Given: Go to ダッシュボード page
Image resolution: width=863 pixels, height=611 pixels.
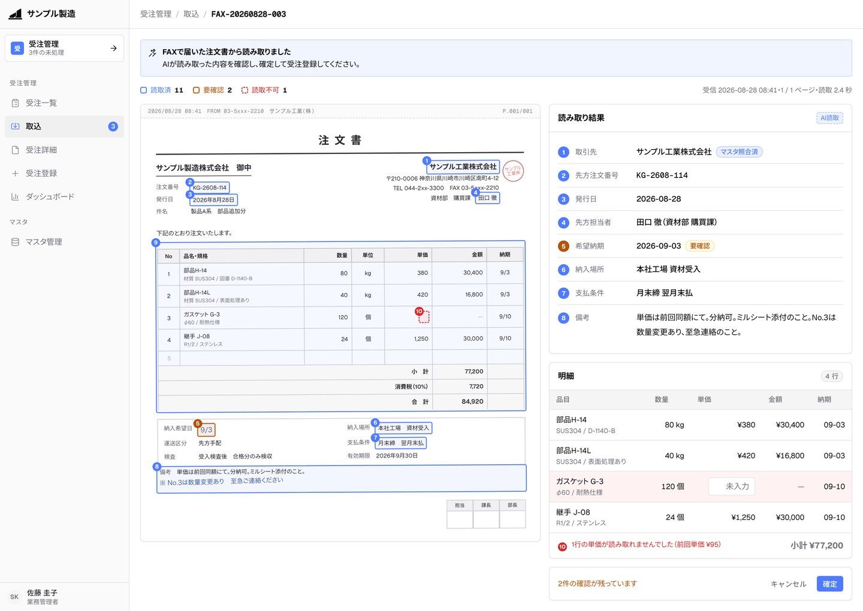Looking at the screenshot, I should coord(64,196).
